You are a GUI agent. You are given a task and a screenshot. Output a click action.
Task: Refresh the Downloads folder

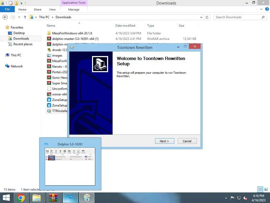tap(207, 17)
